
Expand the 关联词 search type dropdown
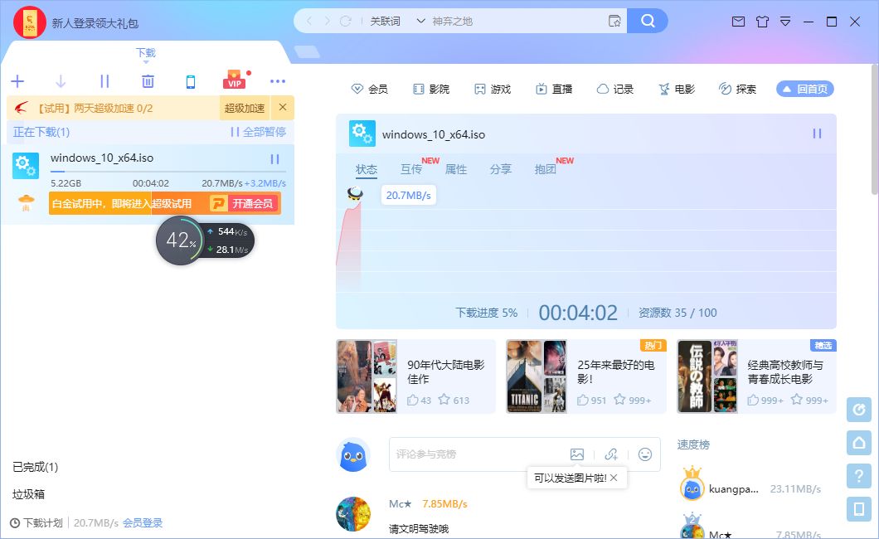coord(396,22)
